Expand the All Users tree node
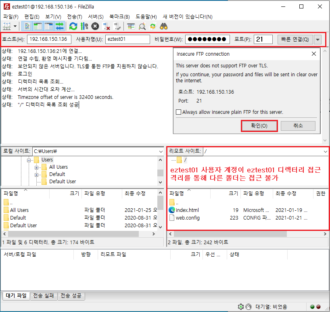 tap(36, 168)
